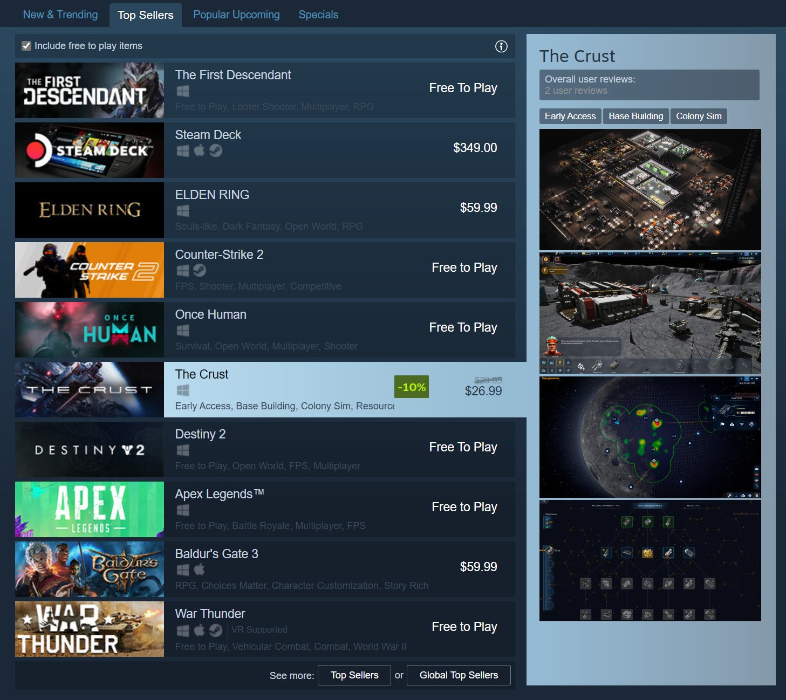Click the info icon beside the free-to-play filter
Viewport: 786px width, 700px height.
coord(501,46)
